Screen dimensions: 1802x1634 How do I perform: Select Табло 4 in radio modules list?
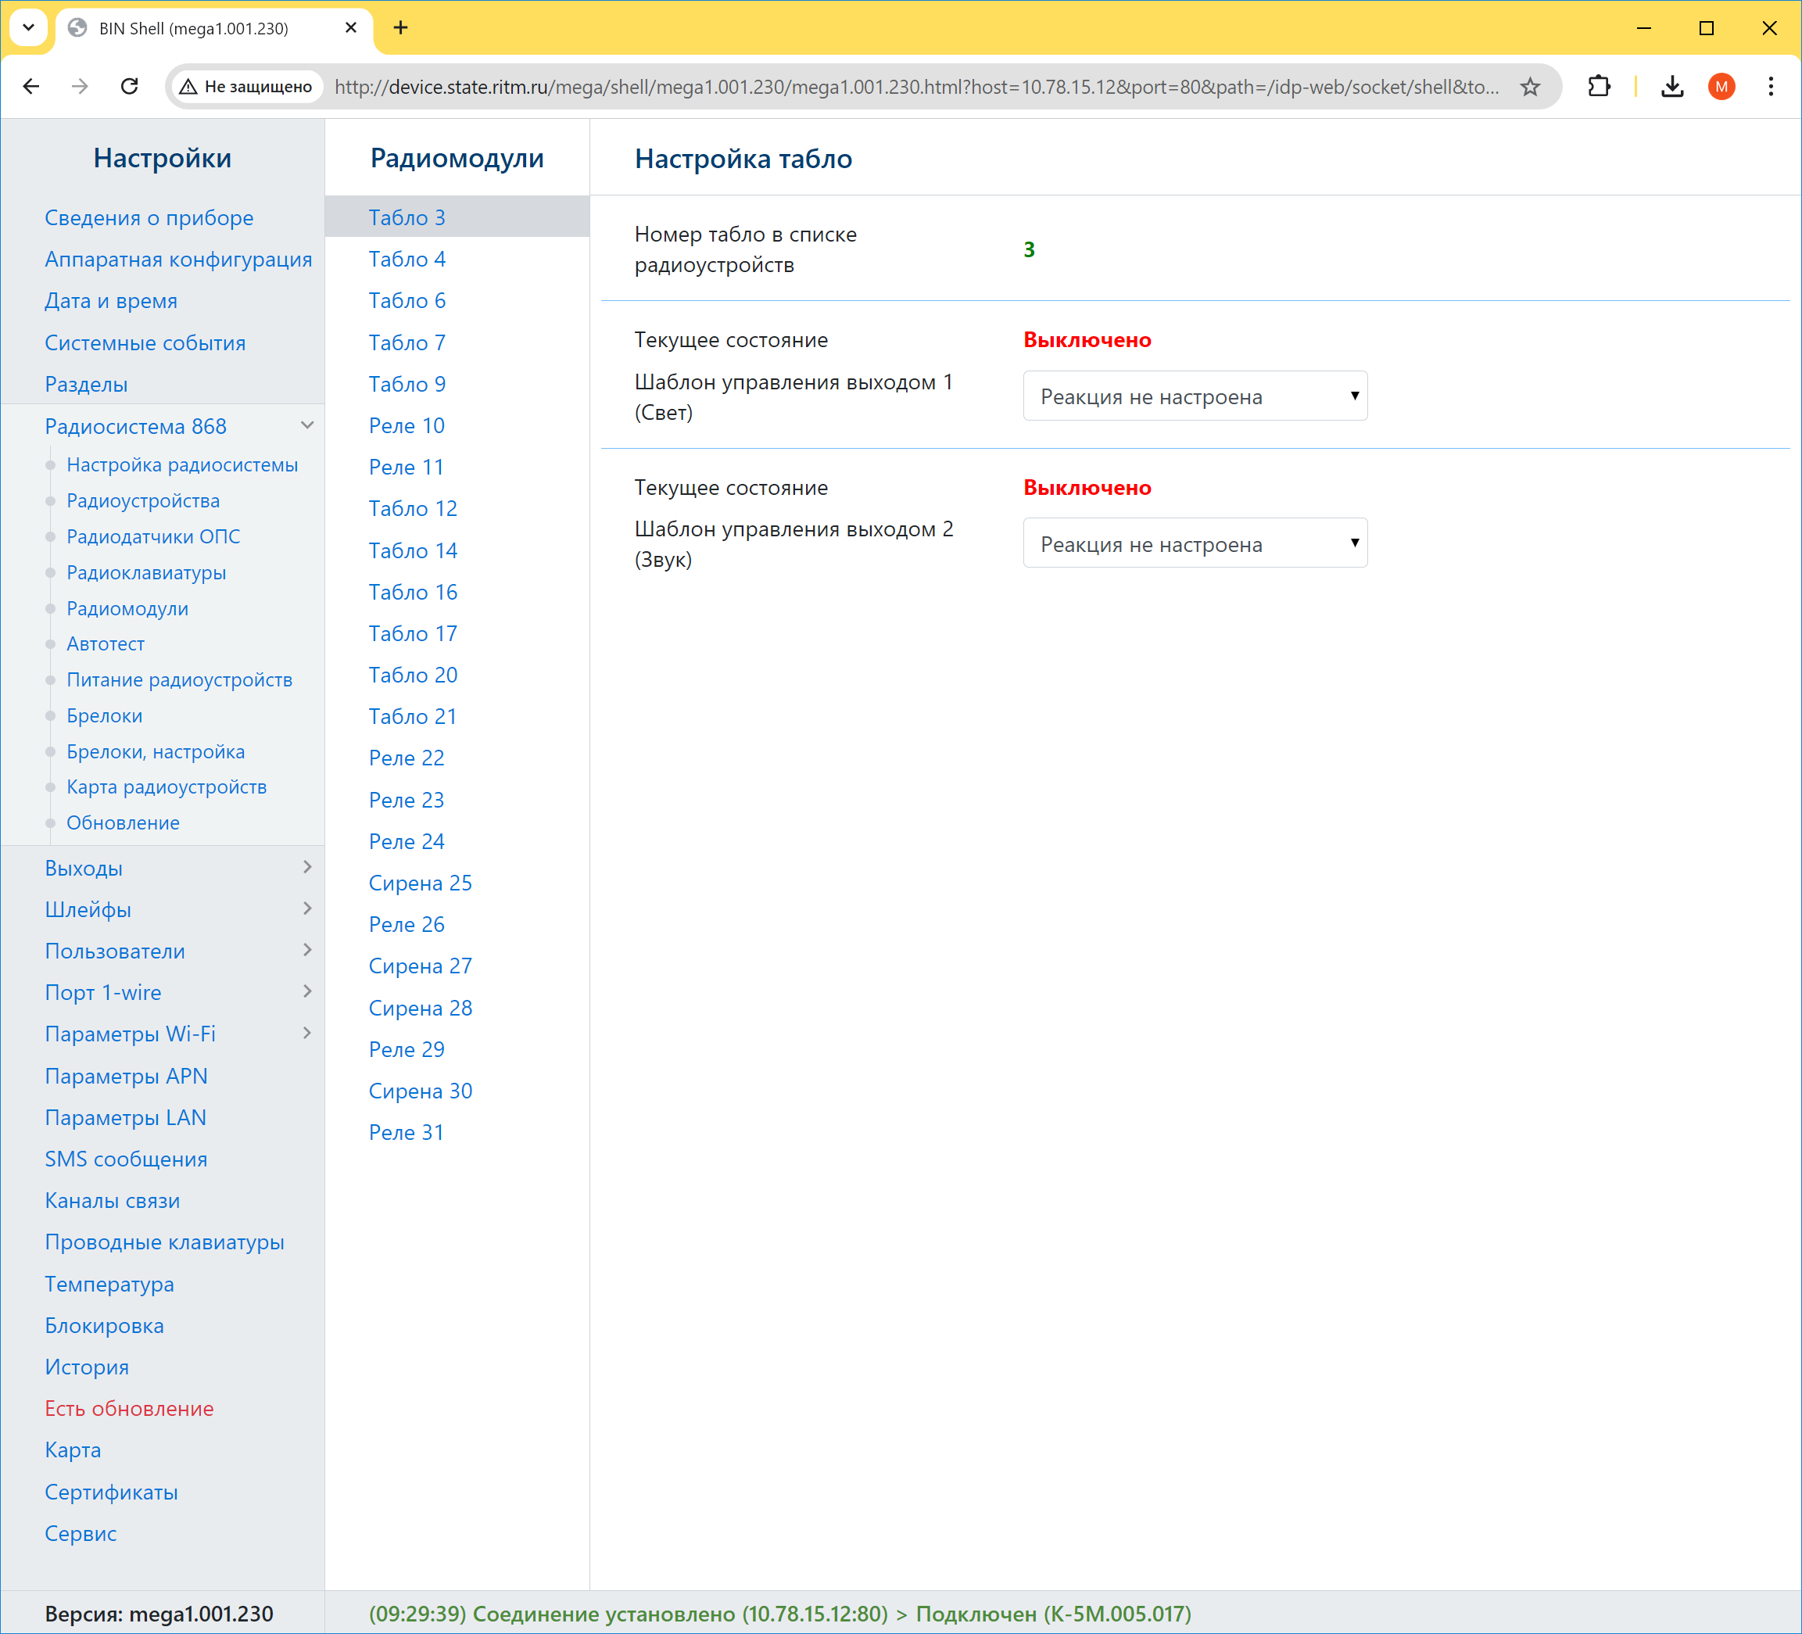(407, 260)
